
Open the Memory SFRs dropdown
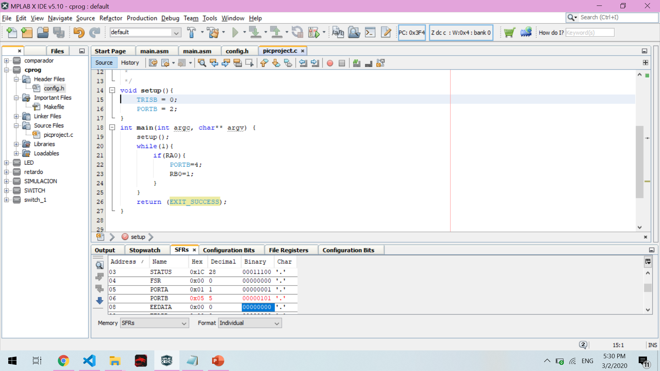(x=154, y=323)
